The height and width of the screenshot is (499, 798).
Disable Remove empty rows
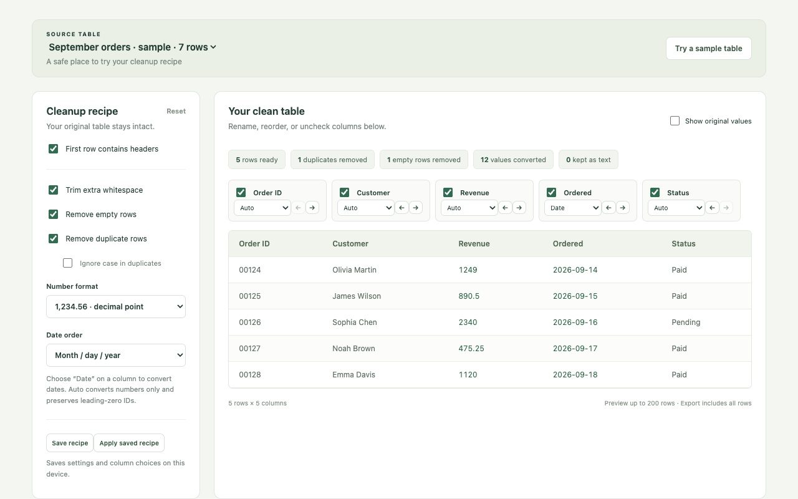53,215
